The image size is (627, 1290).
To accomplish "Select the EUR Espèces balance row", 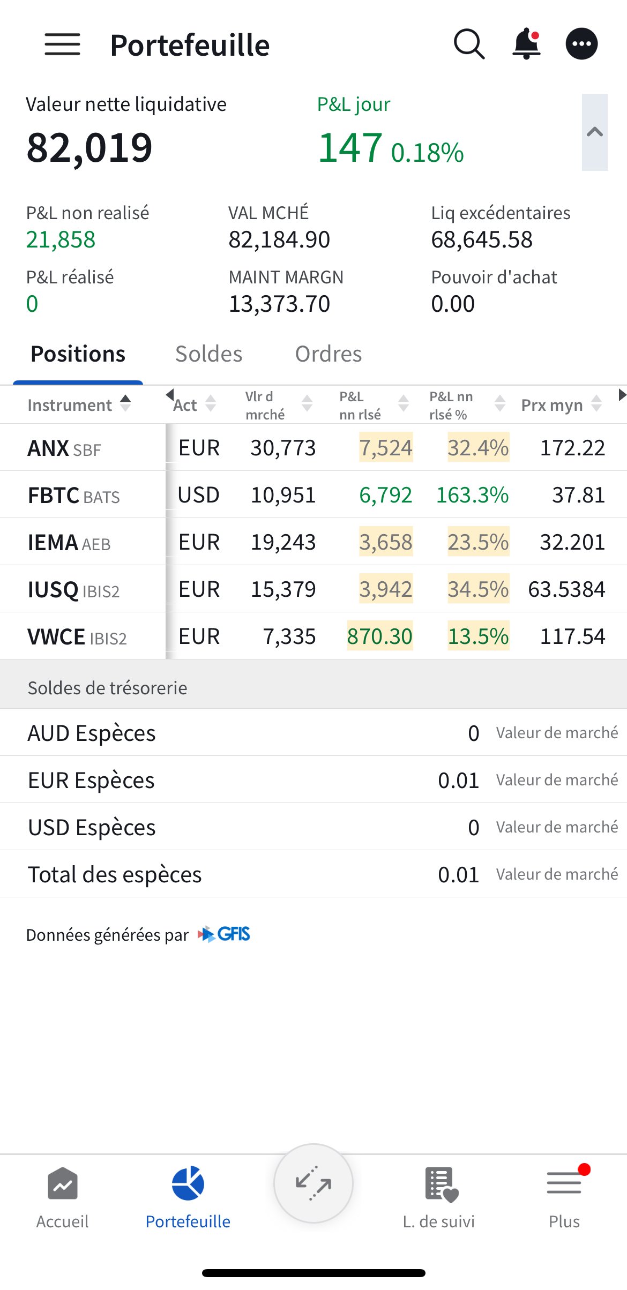I will 313,780.
